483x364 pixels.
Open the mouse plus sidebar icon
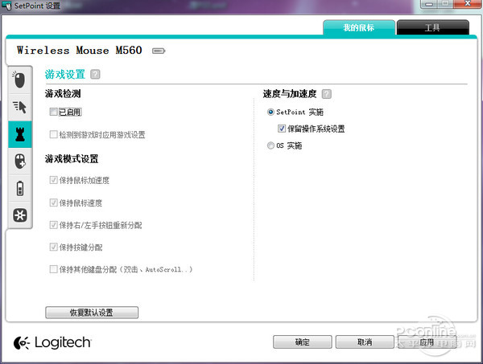pyautogui.click(x=19, y=161)
